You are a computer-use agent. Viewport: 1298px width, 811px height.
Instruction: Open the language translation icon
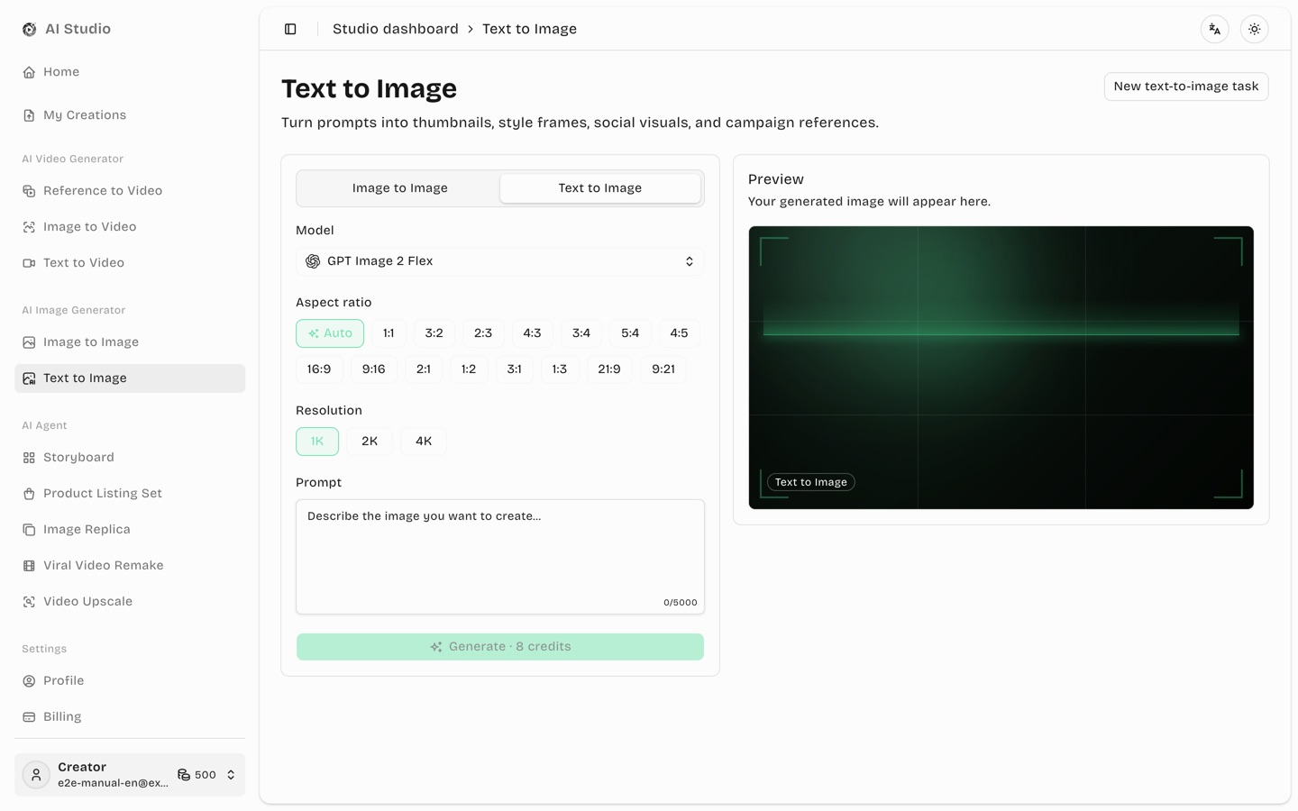coord(1215,29)
